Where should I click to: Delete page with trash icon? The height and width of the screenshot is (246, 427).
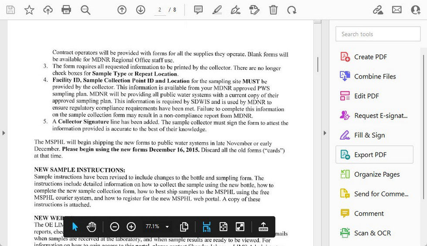273,10
